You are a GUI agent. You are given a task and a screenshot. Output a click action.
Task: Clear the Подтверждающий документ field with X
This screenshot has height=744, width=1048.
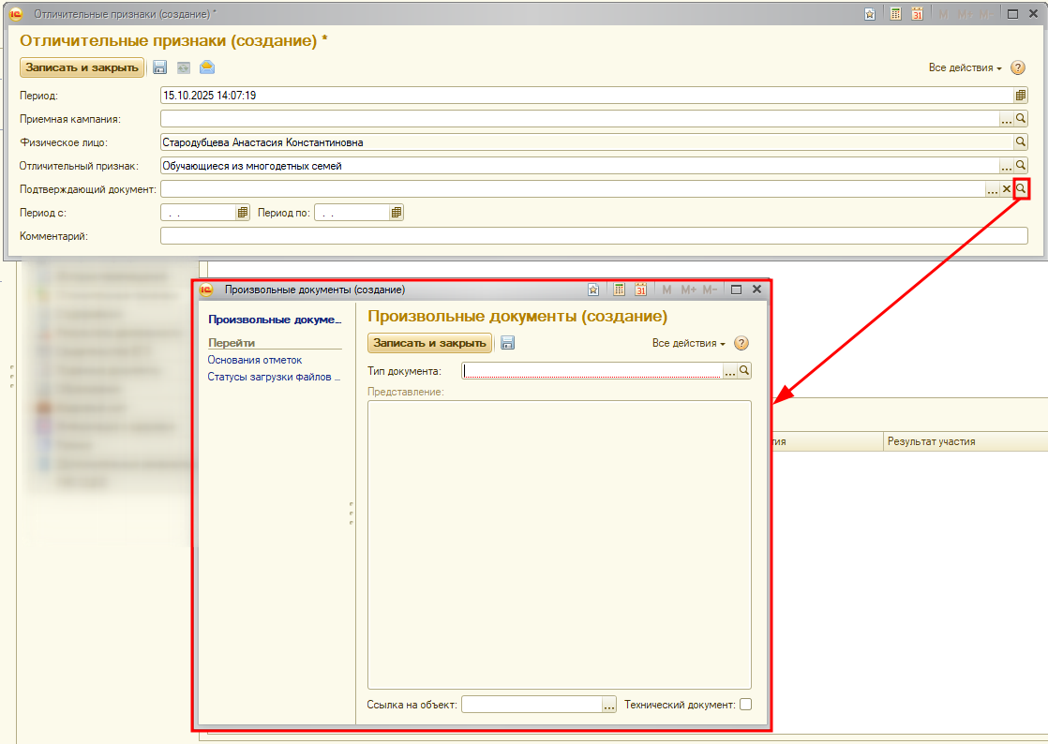click(1007, 189)
